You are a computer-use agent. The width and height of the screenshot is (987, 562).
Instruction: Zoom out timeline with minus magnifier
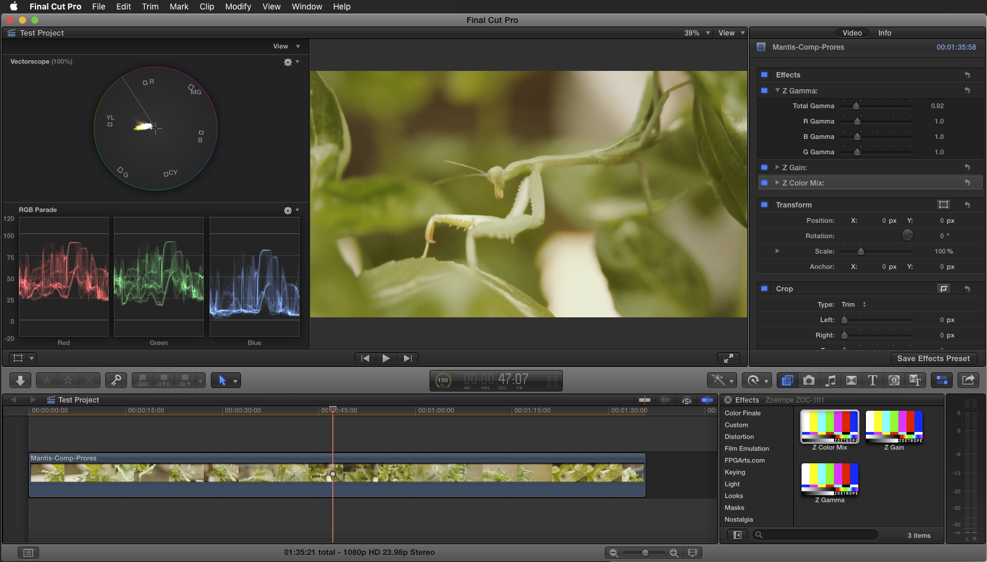614,553
